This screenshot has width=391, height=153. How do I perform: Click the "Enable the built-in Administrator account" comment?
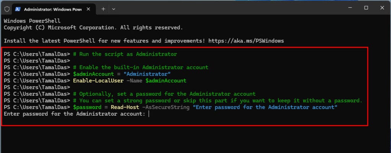[141, 67]
